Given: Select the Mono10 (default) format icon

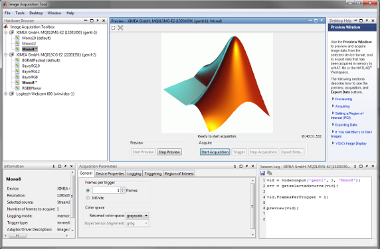Looking at the screenshot, I should point(17,38).
